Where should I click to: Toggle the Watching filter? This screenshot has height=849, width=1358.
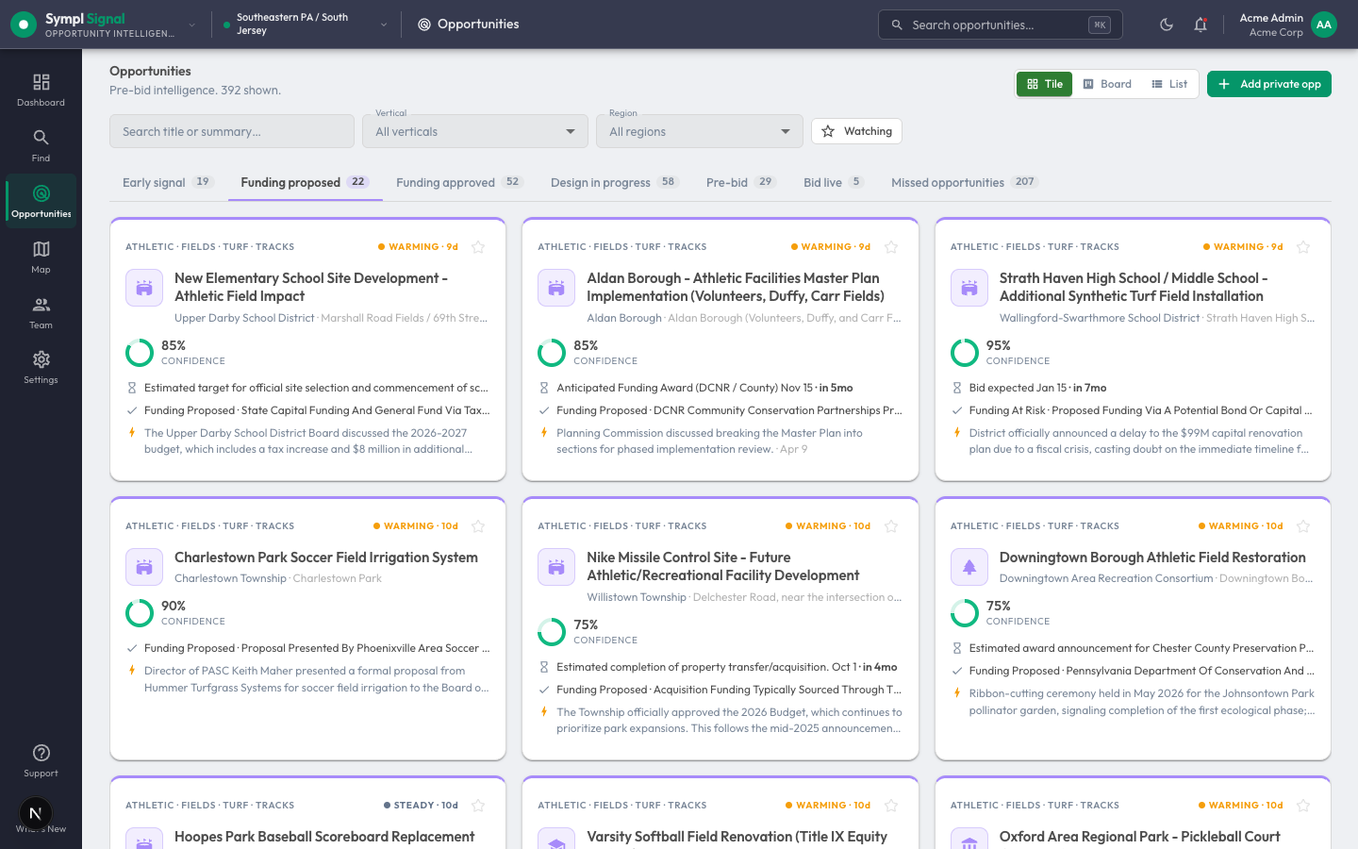(856, 131)
